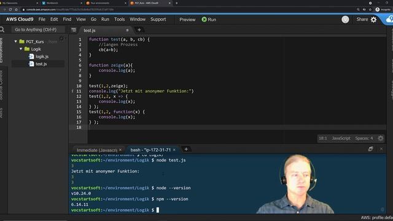Click code line test(1,2,zeige);
The width and height of the screenshot is (393, 221).
point(108,86)
